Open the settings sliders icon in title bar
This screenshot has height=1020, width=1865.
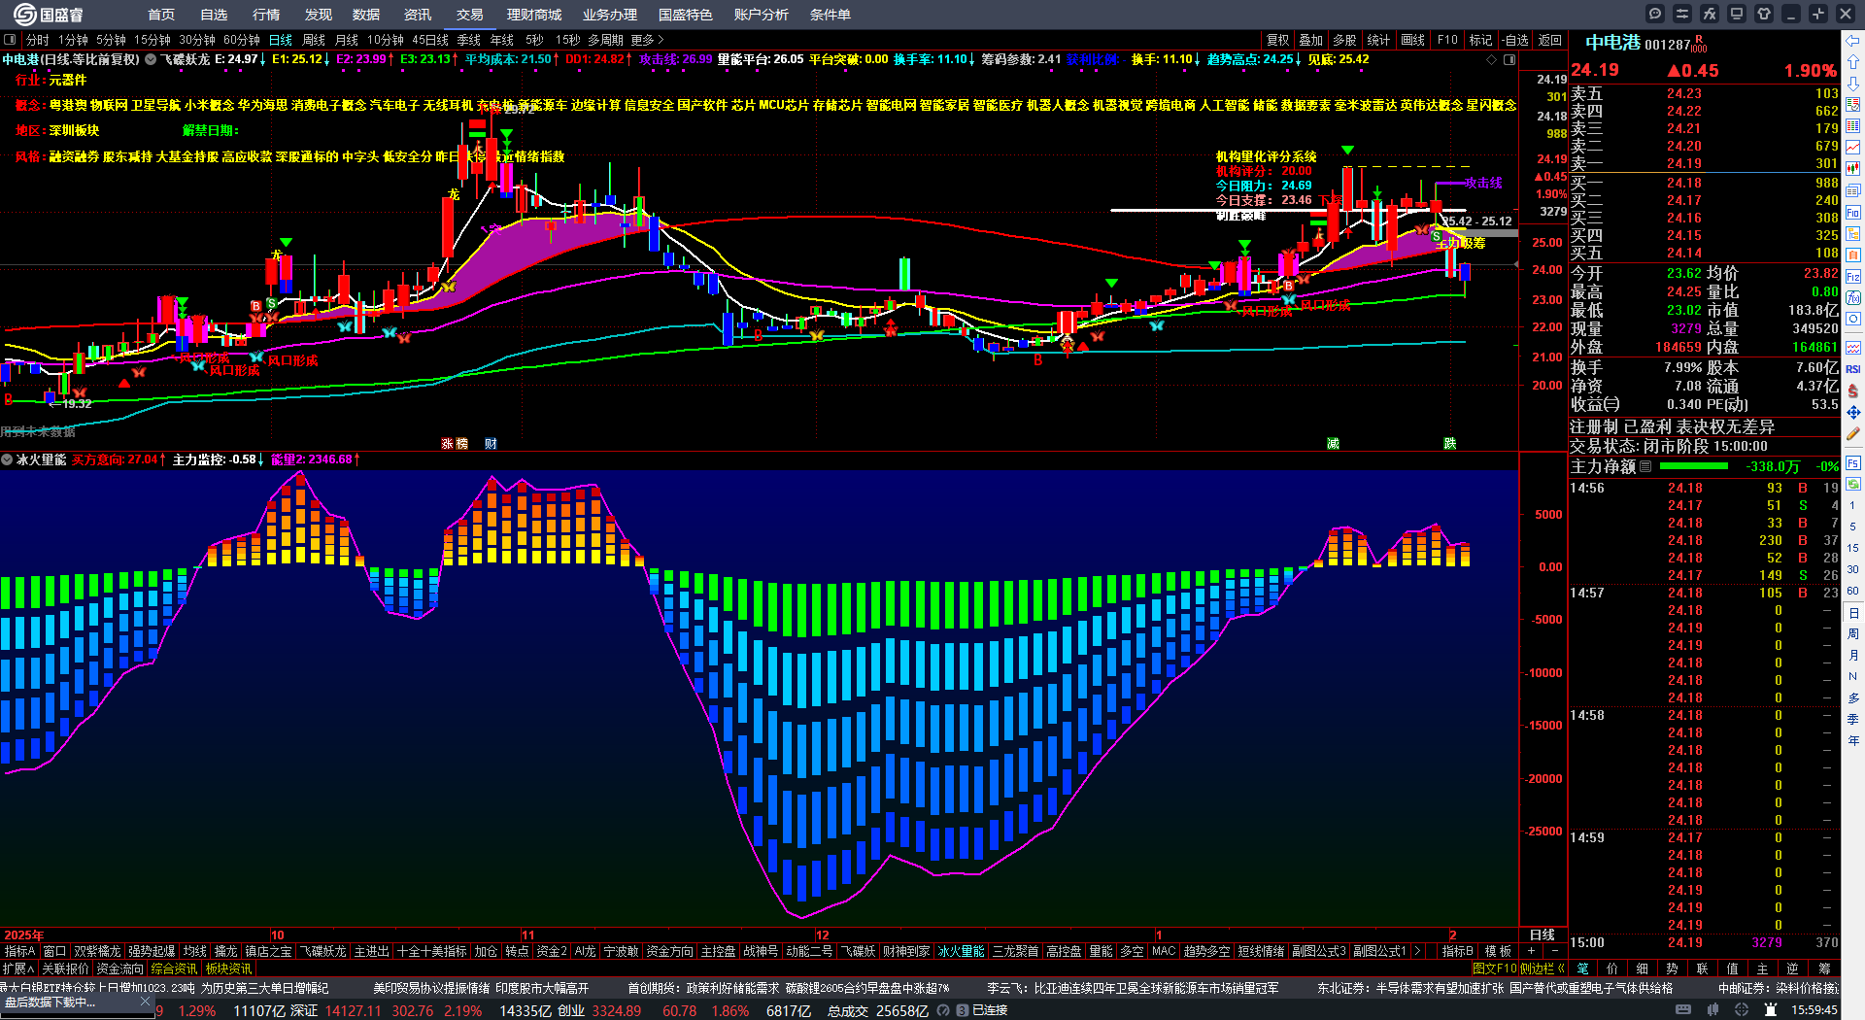click(x=1682, y=14)
